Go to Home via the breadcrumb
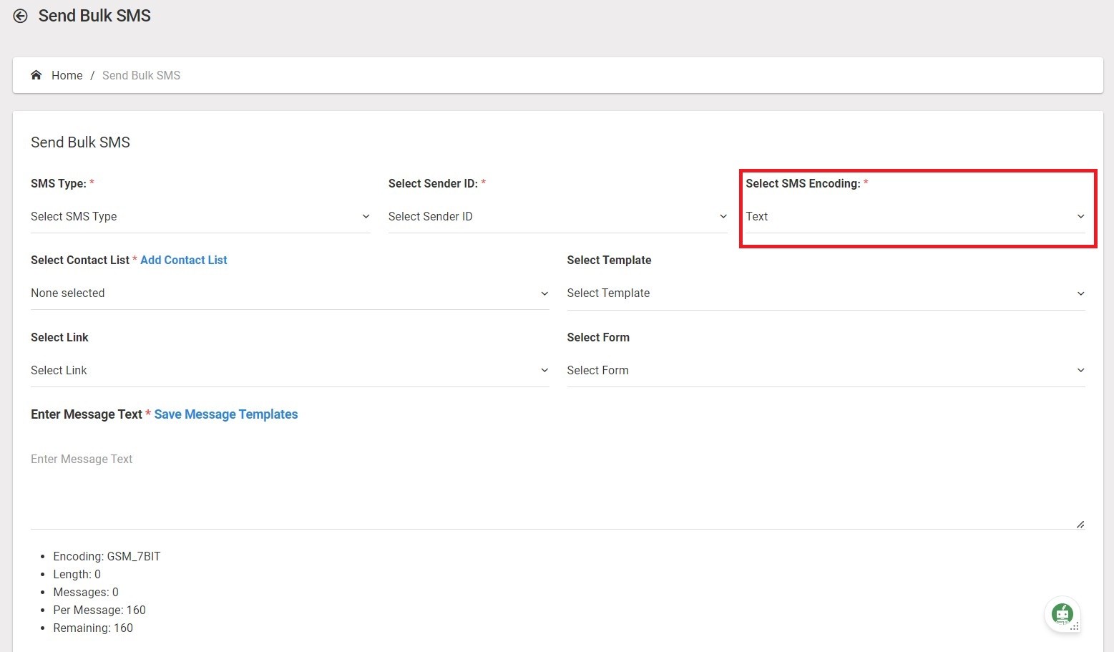 67,75
